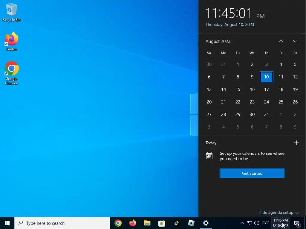
Task: Click the date Thursday, August 10, 2023
Action: (x=230, y=24)
